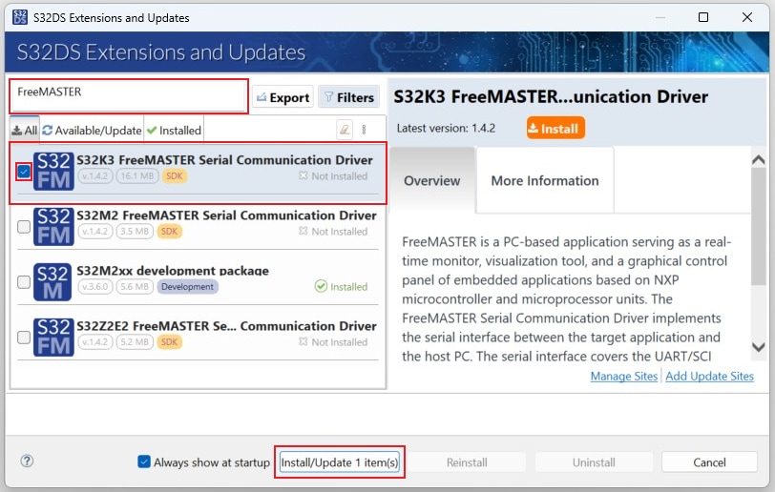The width and height of the screenshot is (775, 492).
Task: Show only Installed packages tab
Action: (x=173, y=131)
